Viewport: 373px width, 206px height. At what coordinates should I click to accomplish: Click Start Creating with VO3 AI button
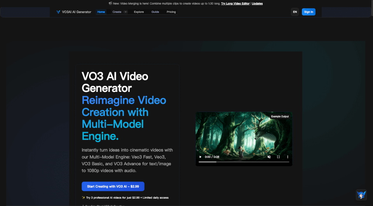point(113,187)
